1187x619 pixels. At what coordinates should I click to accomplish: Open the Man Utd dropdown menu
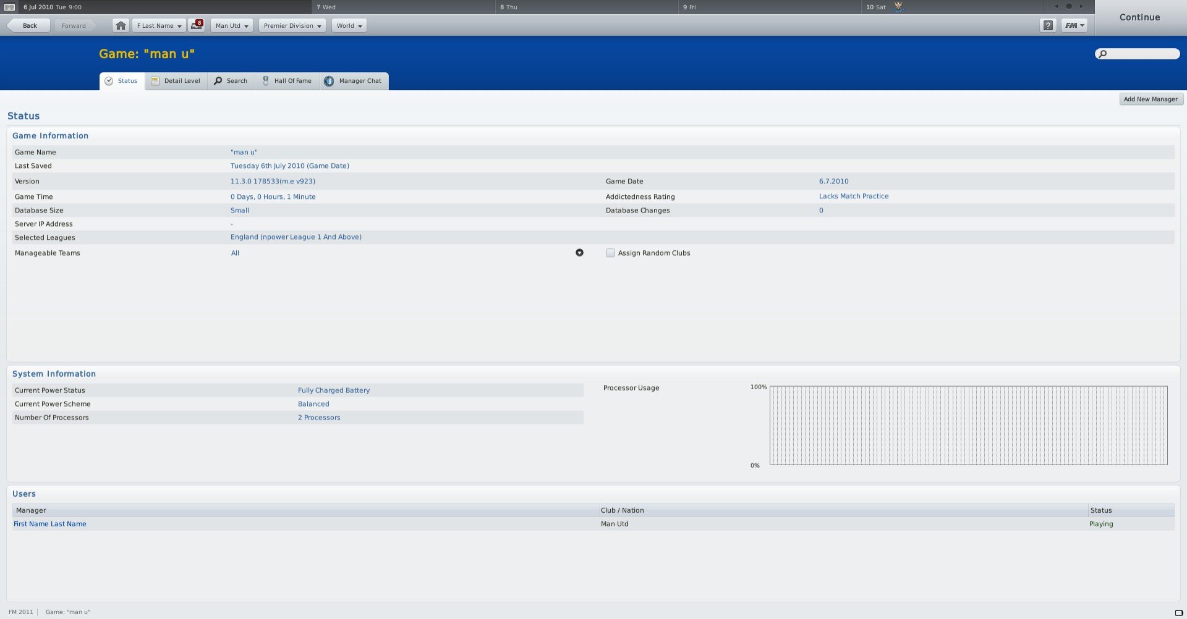pos(232,26)
